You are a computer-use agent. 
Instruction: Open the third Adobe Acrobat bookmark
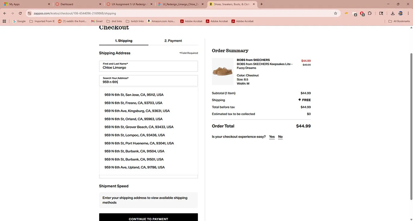click(x=242, y=21)
